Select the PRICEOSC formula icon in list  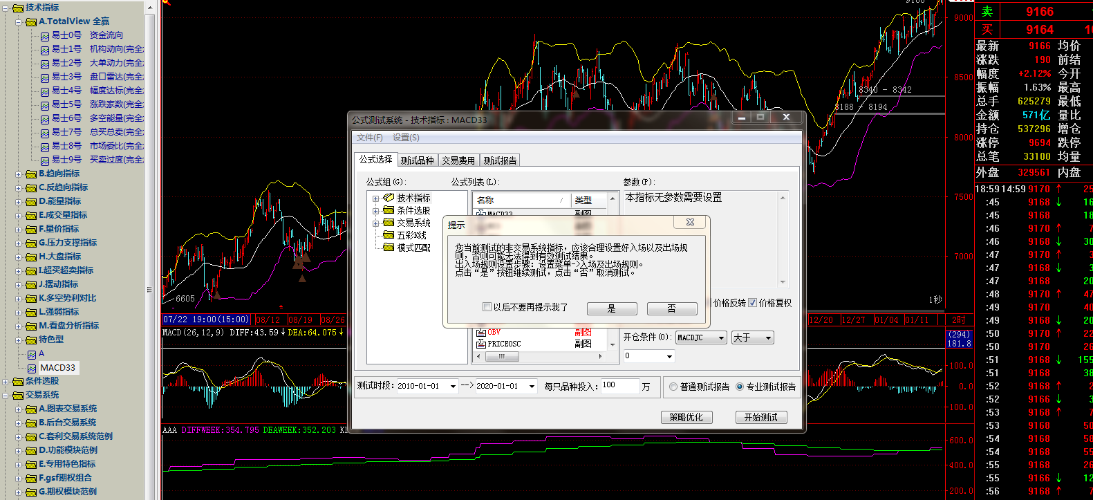click(481, 344)
